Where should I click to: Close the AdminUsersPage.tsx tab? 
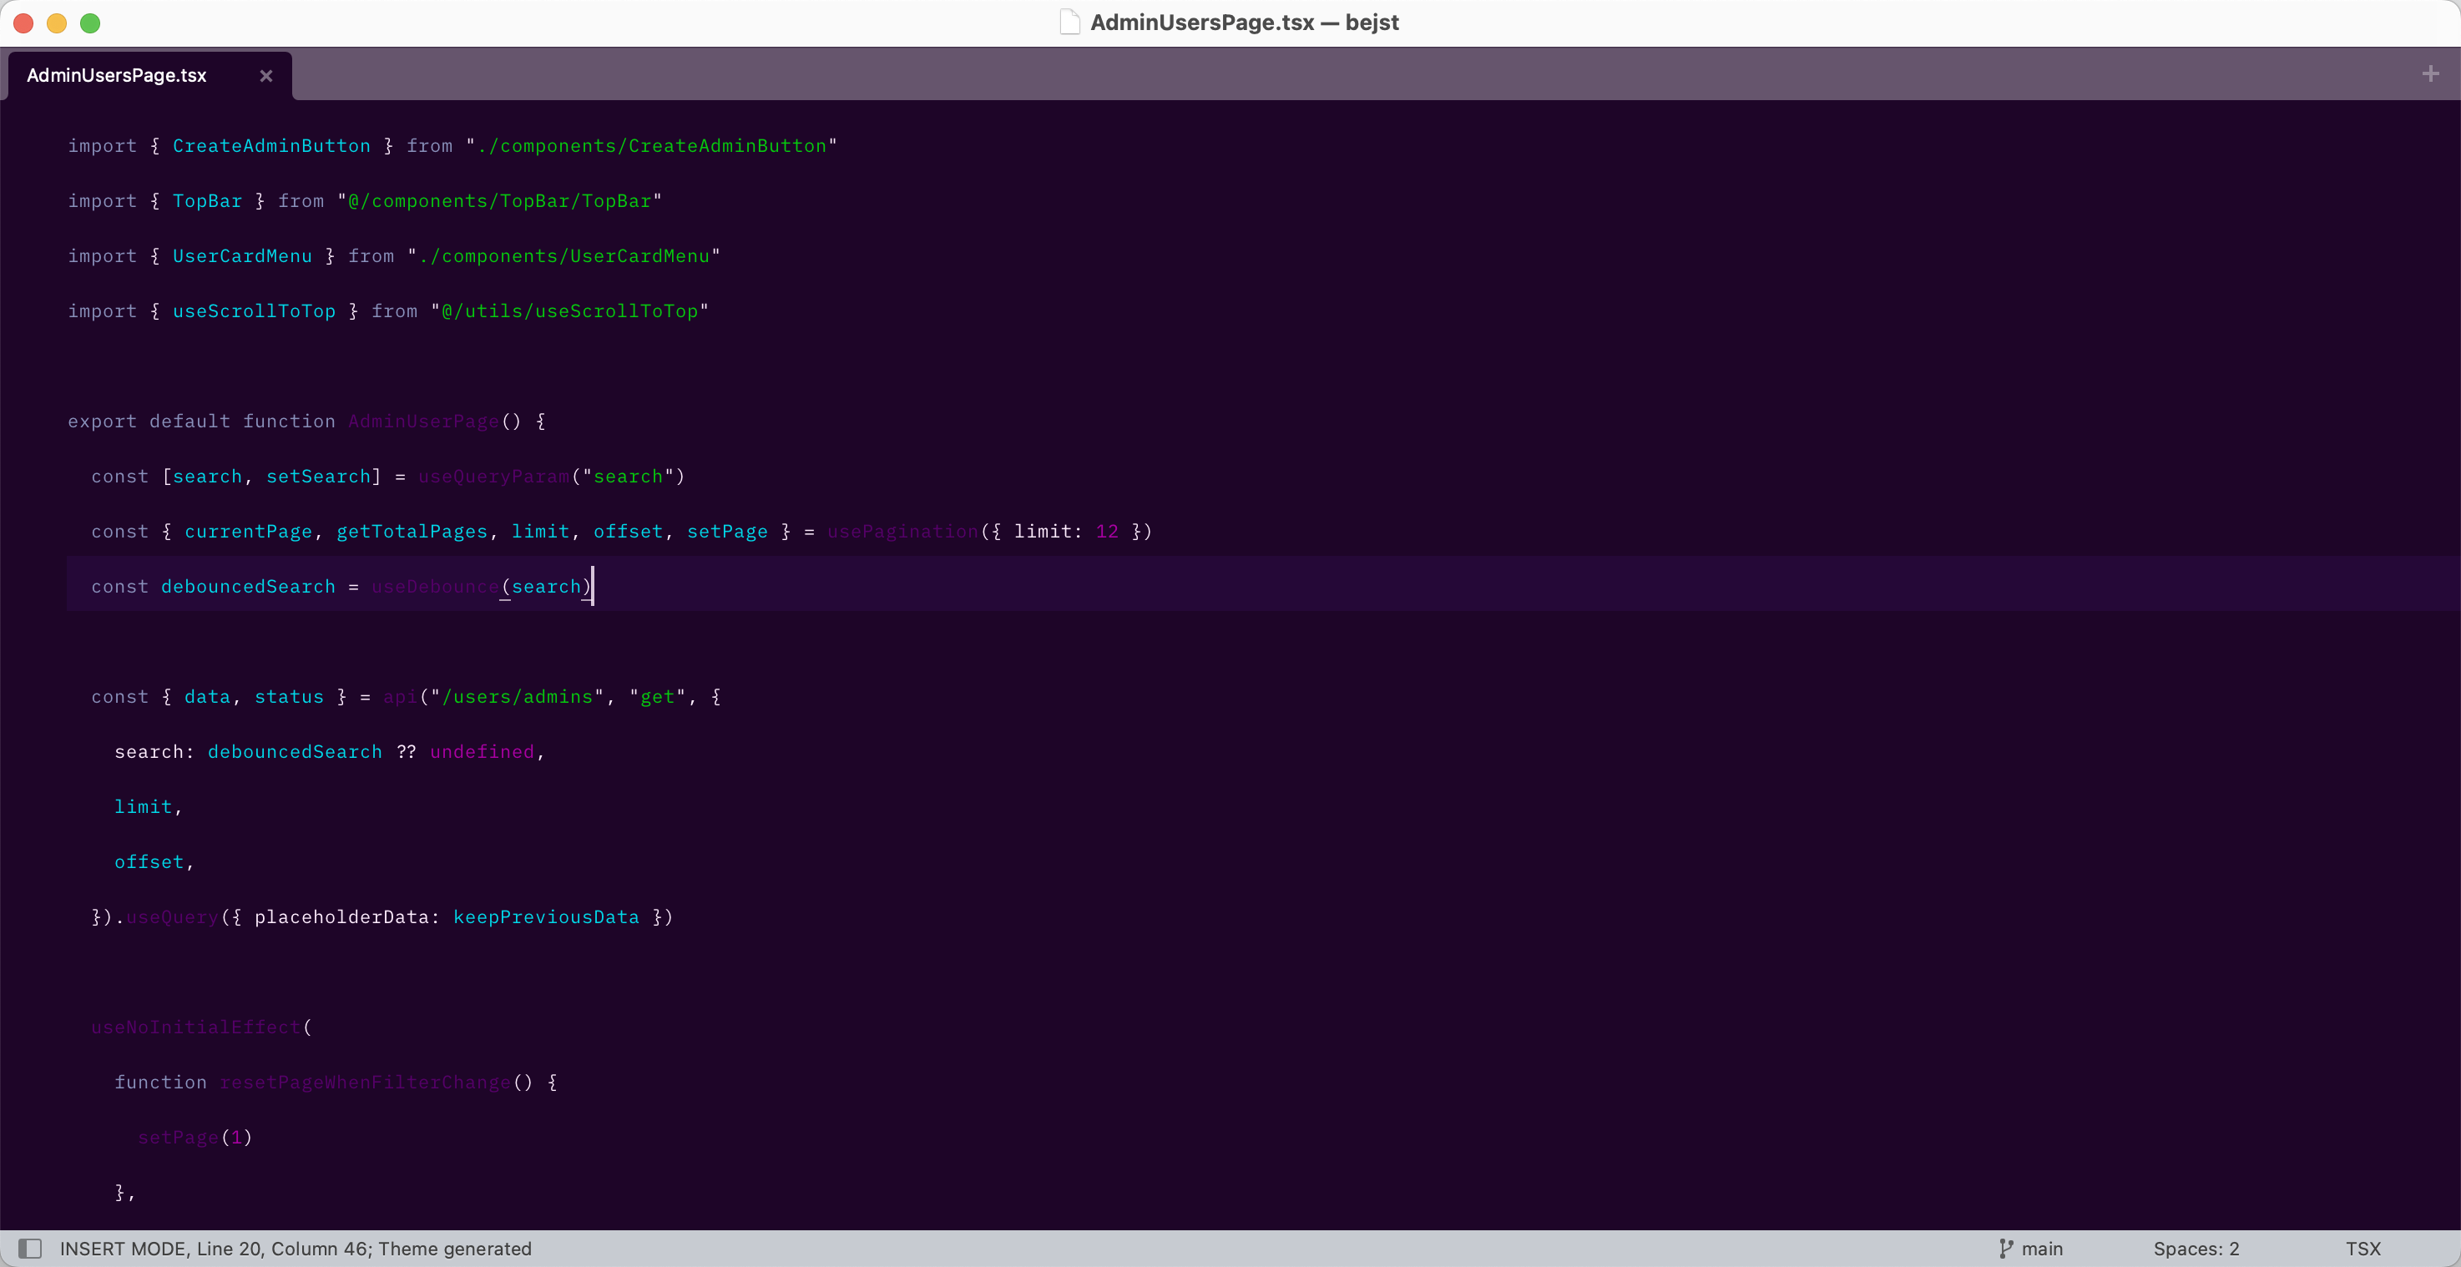coord(266,75)
